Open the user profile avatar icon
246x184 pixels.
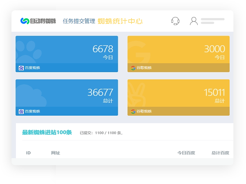(x=194, y=21)
